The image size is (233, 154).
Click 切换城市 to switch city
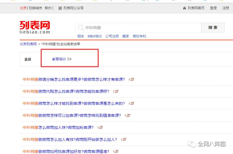click(35, 8)
